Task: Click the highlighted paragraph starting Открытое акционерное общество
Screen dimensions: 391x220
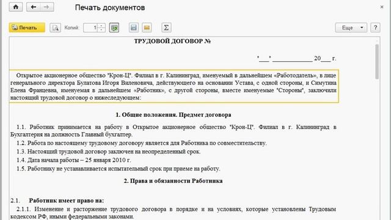Action: [174, 86]
